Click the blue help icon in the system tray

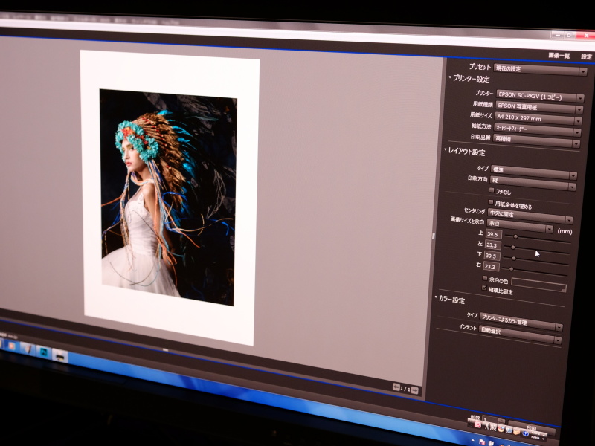pos(524,433)
